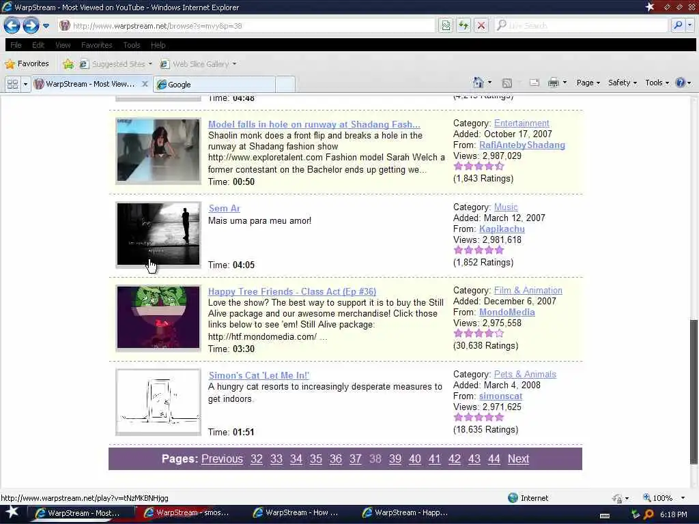Click the Live Search input box
This screenshot has height=524, width=699.
click(x=581, y=25)
